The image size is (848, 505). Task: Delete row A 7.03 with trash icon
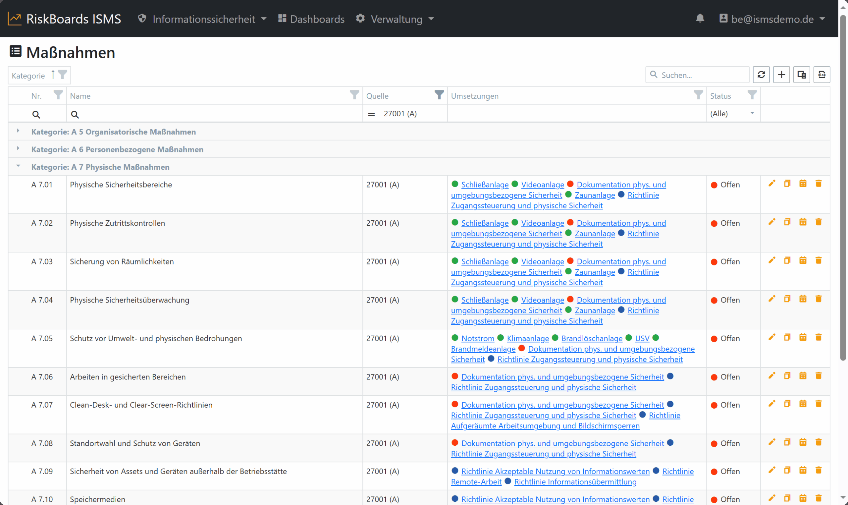click(x=819, y=261)
